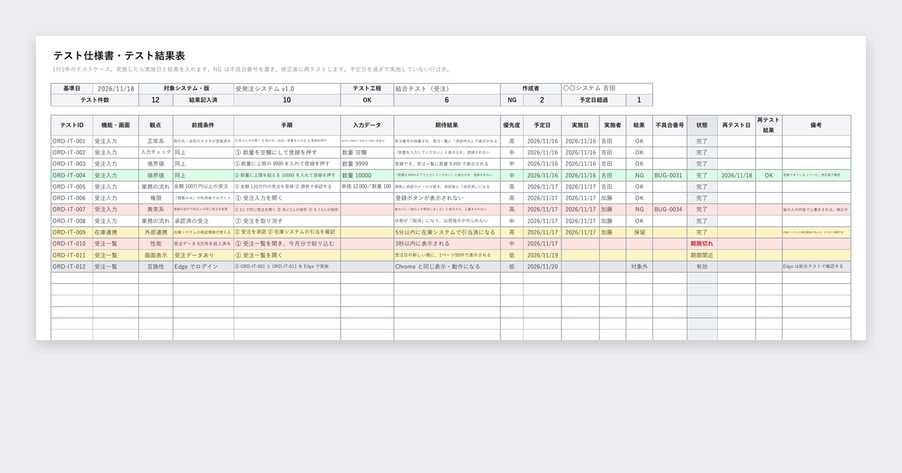
Task: Click the 不具合番号 column header
Action: [670, 125]
